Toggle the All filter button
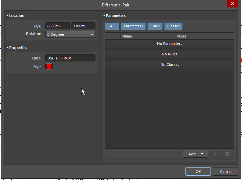The height and width of the screenshot is (180, 242). [112, 26]
